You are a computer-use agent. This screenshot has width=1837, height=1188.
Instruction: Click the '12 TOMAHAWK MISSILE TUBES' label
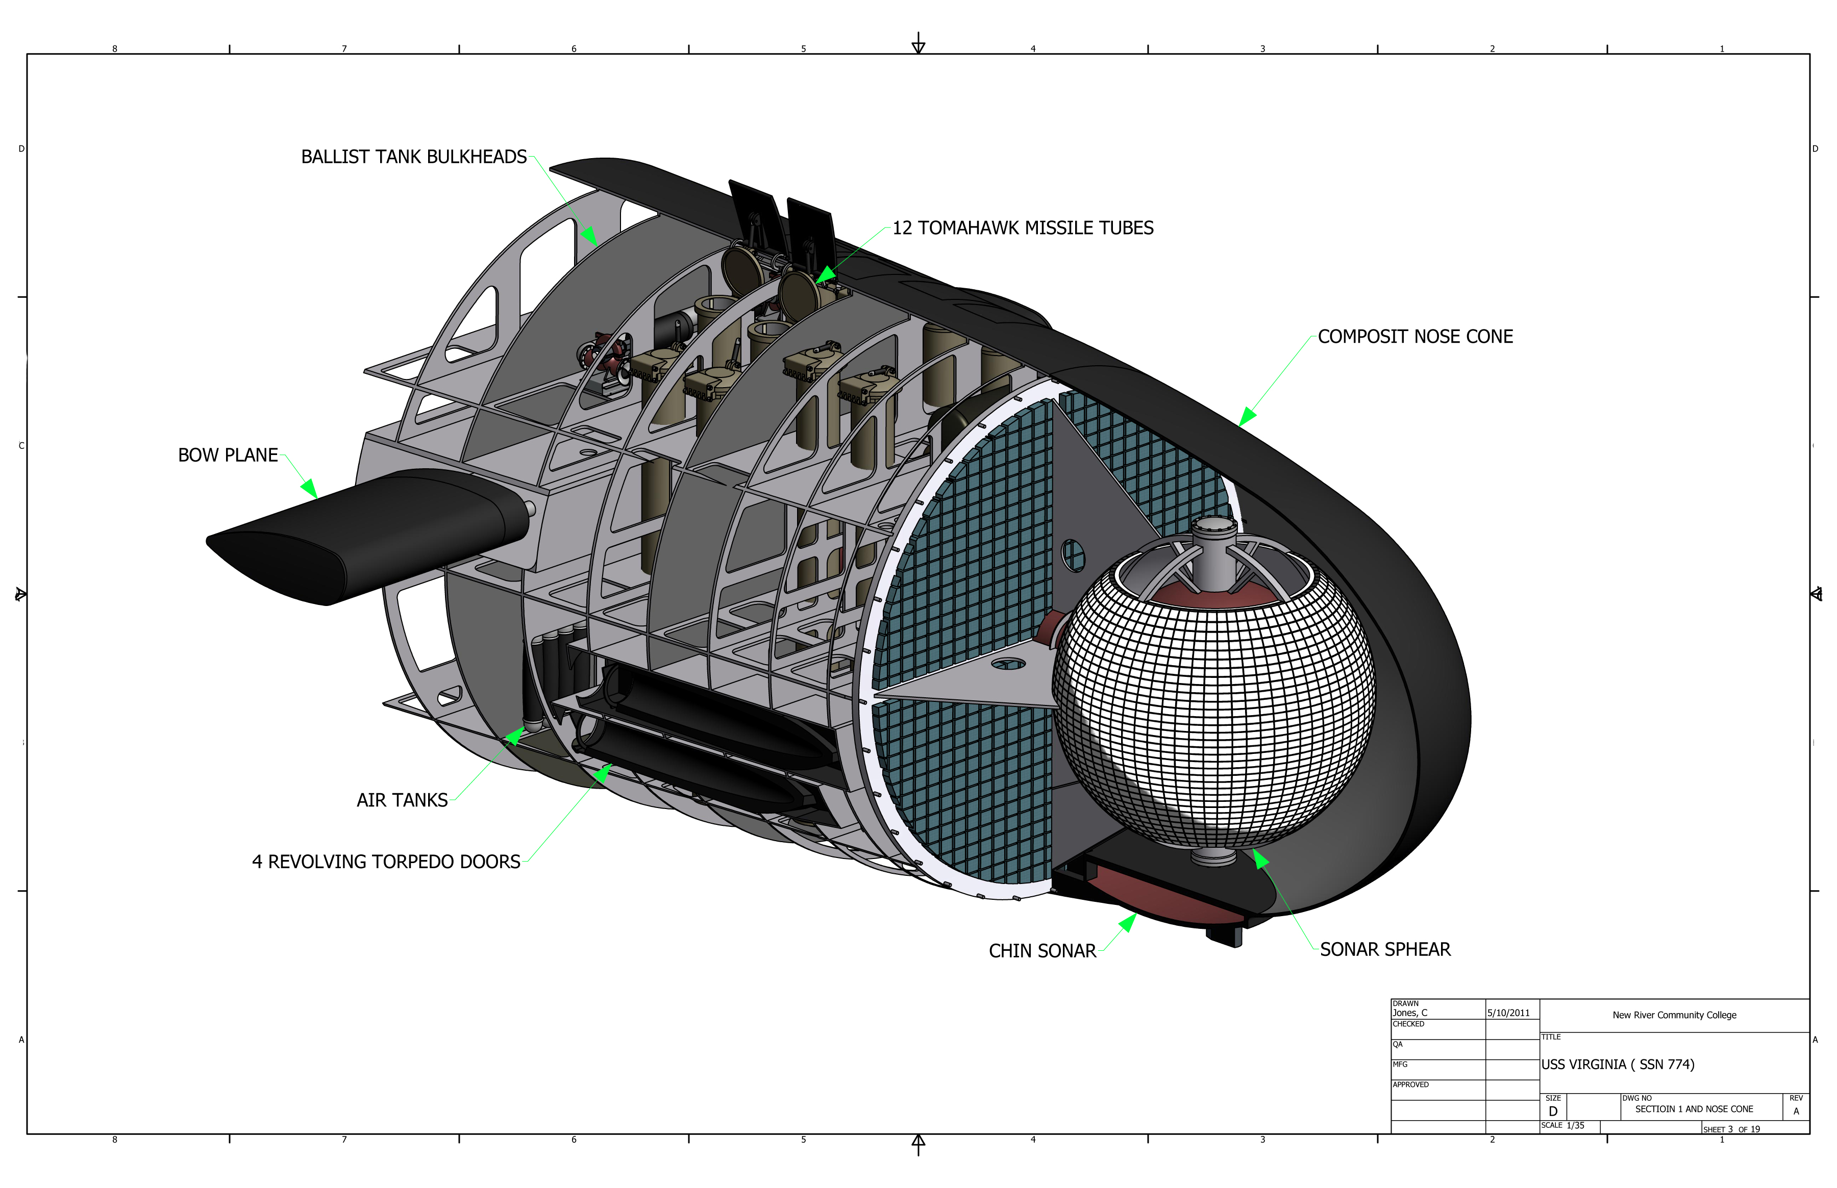click(1022, 228)
